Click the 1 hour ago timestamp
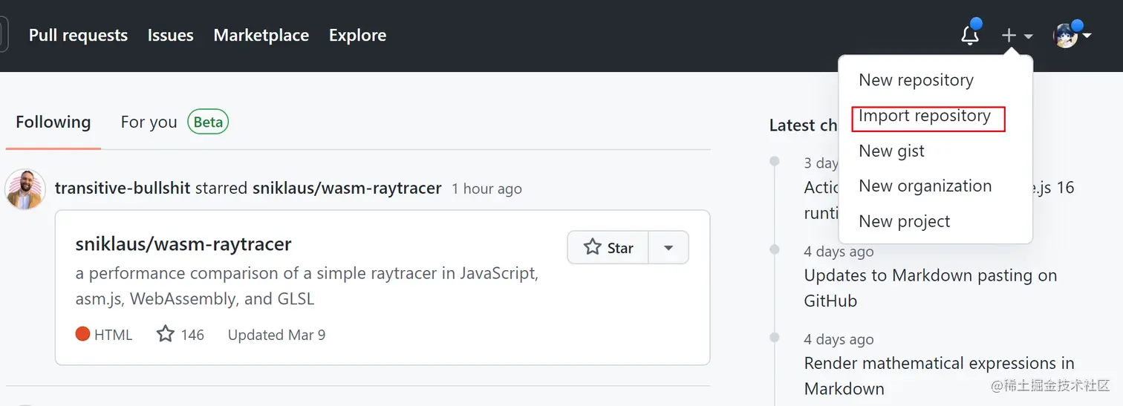Screen dimensions: 1123x406 [x=486, y=189]
